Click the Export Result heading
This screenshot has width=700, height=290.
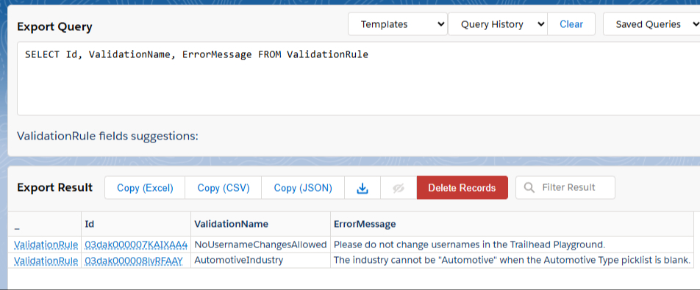coord(55,187)
